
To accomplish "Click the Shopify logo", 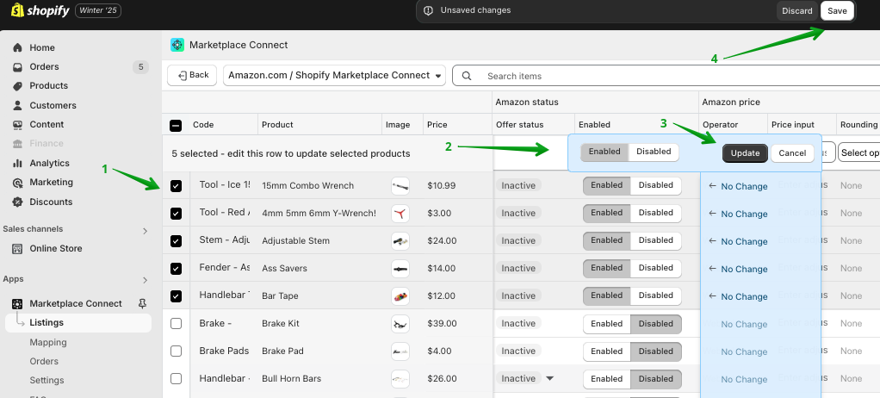I will point(40,10).
